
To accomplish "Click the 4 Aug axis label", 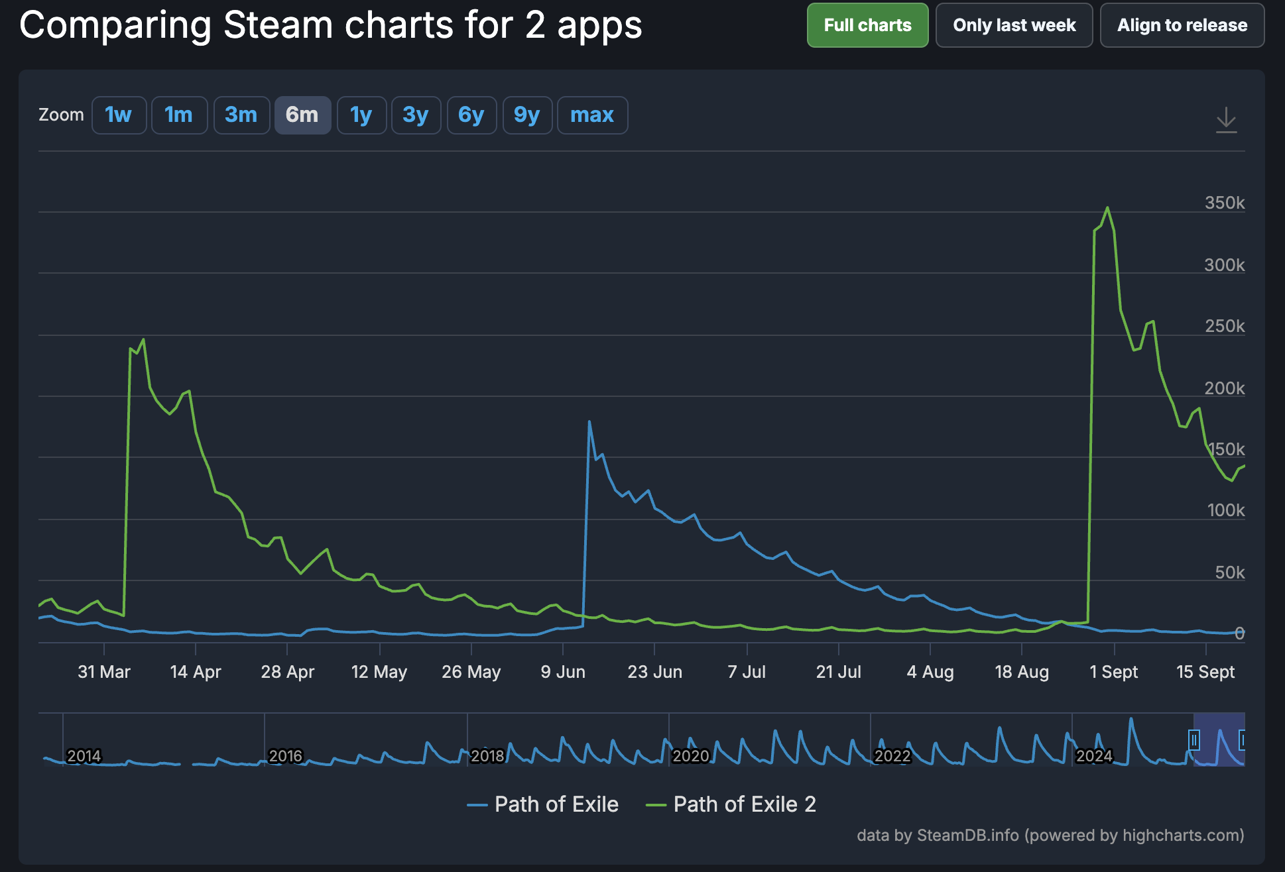I will (x=930, y=672).
